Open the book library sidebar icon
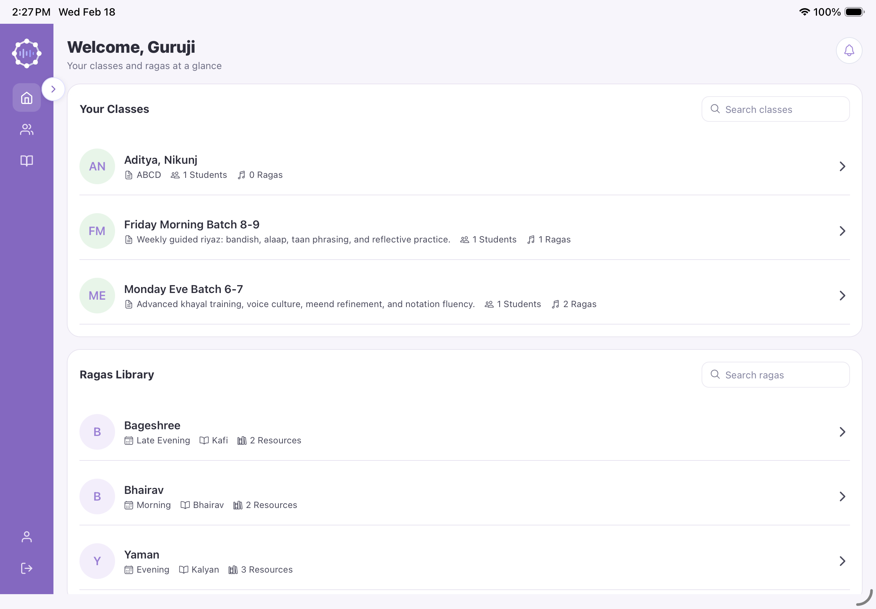Viewport: 876px width, 609px height. (27, 161)
